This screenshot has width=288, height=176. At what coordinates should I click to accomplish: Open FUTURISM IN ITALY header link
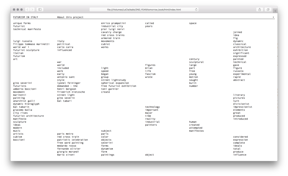coord(26,17)
